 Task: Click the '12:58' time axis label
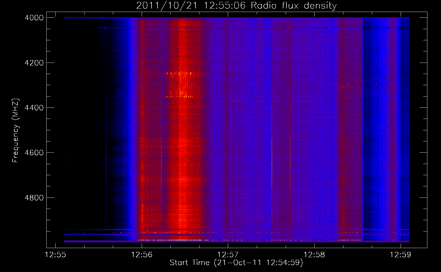[x=314, y=255]
